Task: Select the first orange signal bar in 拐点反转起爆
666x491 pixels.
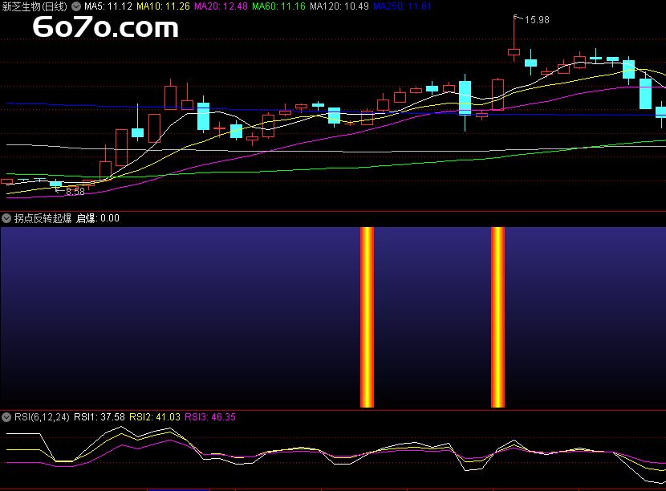Action: 367,317
